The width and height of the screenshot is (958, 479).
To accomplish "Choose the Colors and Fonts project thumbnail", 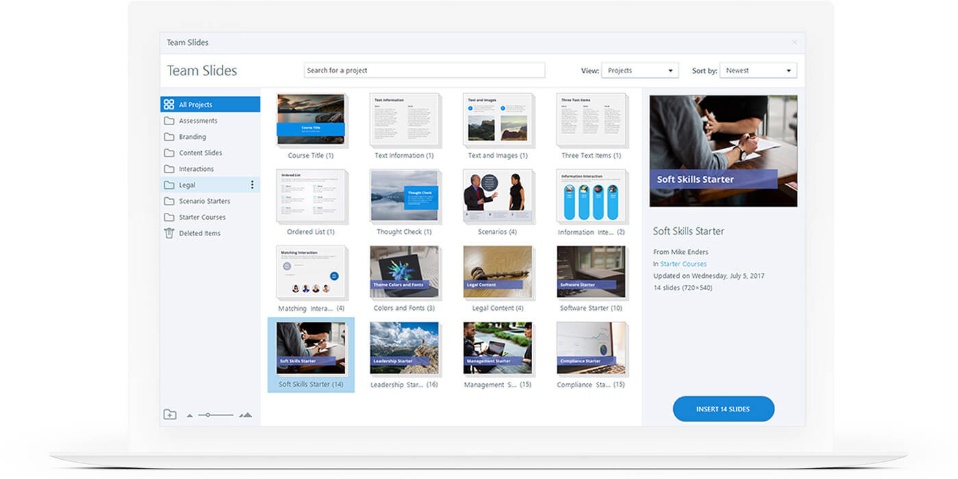I will point(404,272).
